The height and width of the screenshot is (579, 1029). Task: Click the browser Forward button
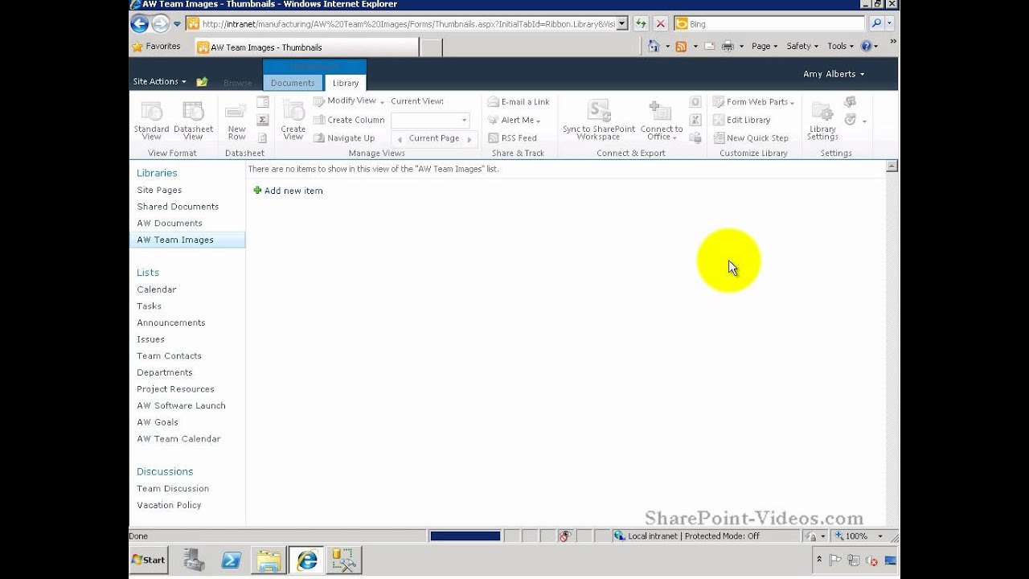[161, 23]
